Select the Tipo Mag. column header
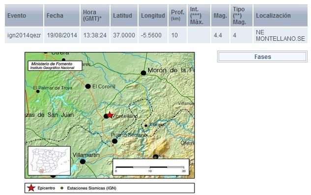Image resolution: width=311 pixels, height=195 pixels. click(241, 16)
